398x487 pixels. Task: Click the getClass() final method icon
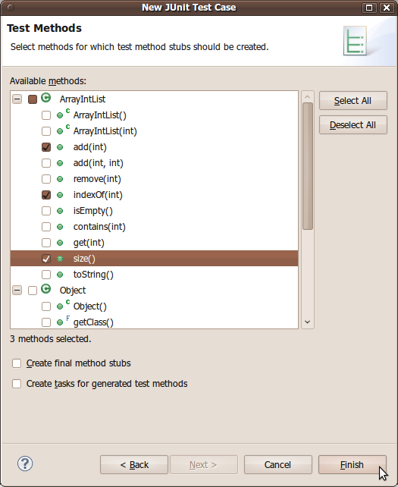(63, 321)
